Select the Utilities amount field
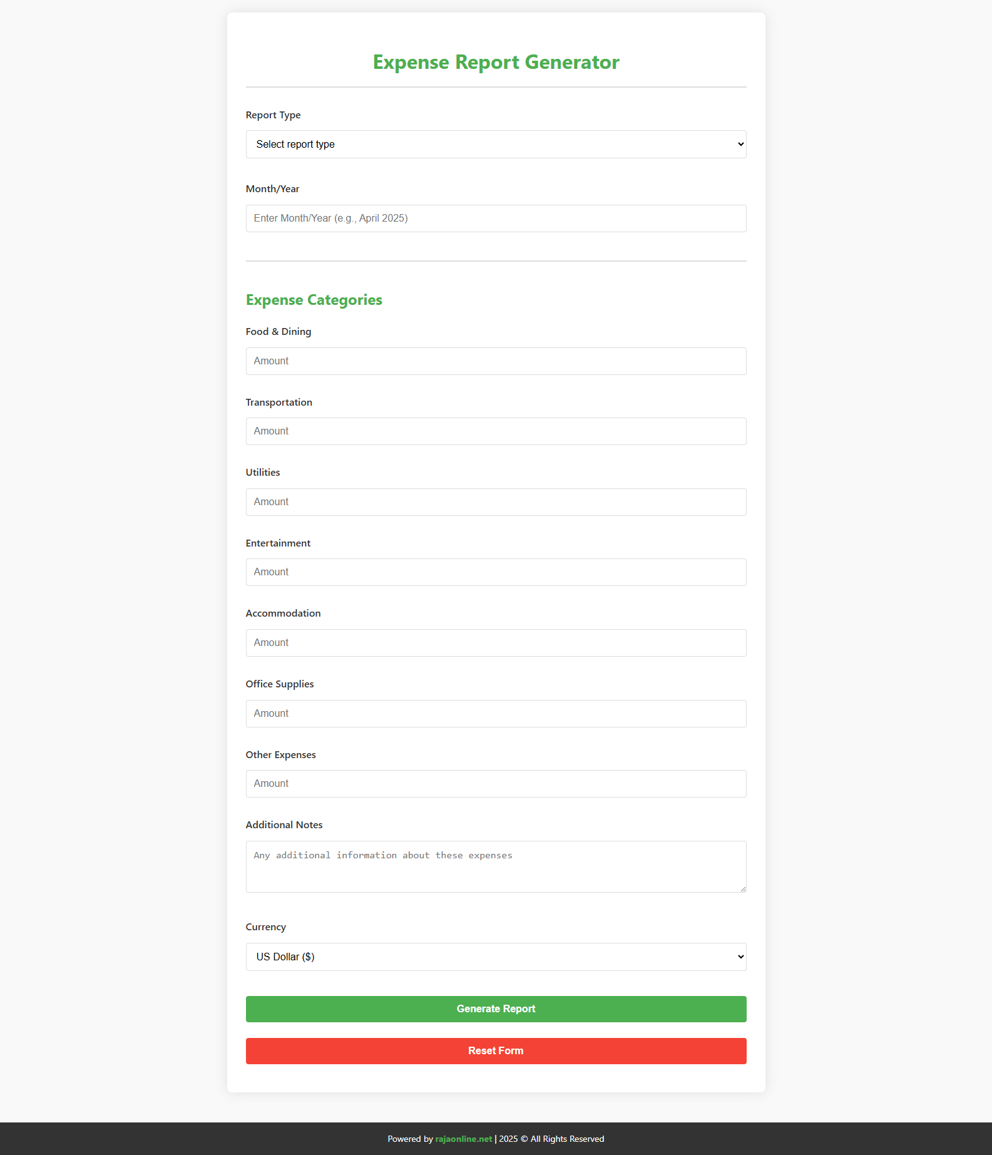Image resolution: width=992 pixels, height=1155 pixels. (495, 502)
